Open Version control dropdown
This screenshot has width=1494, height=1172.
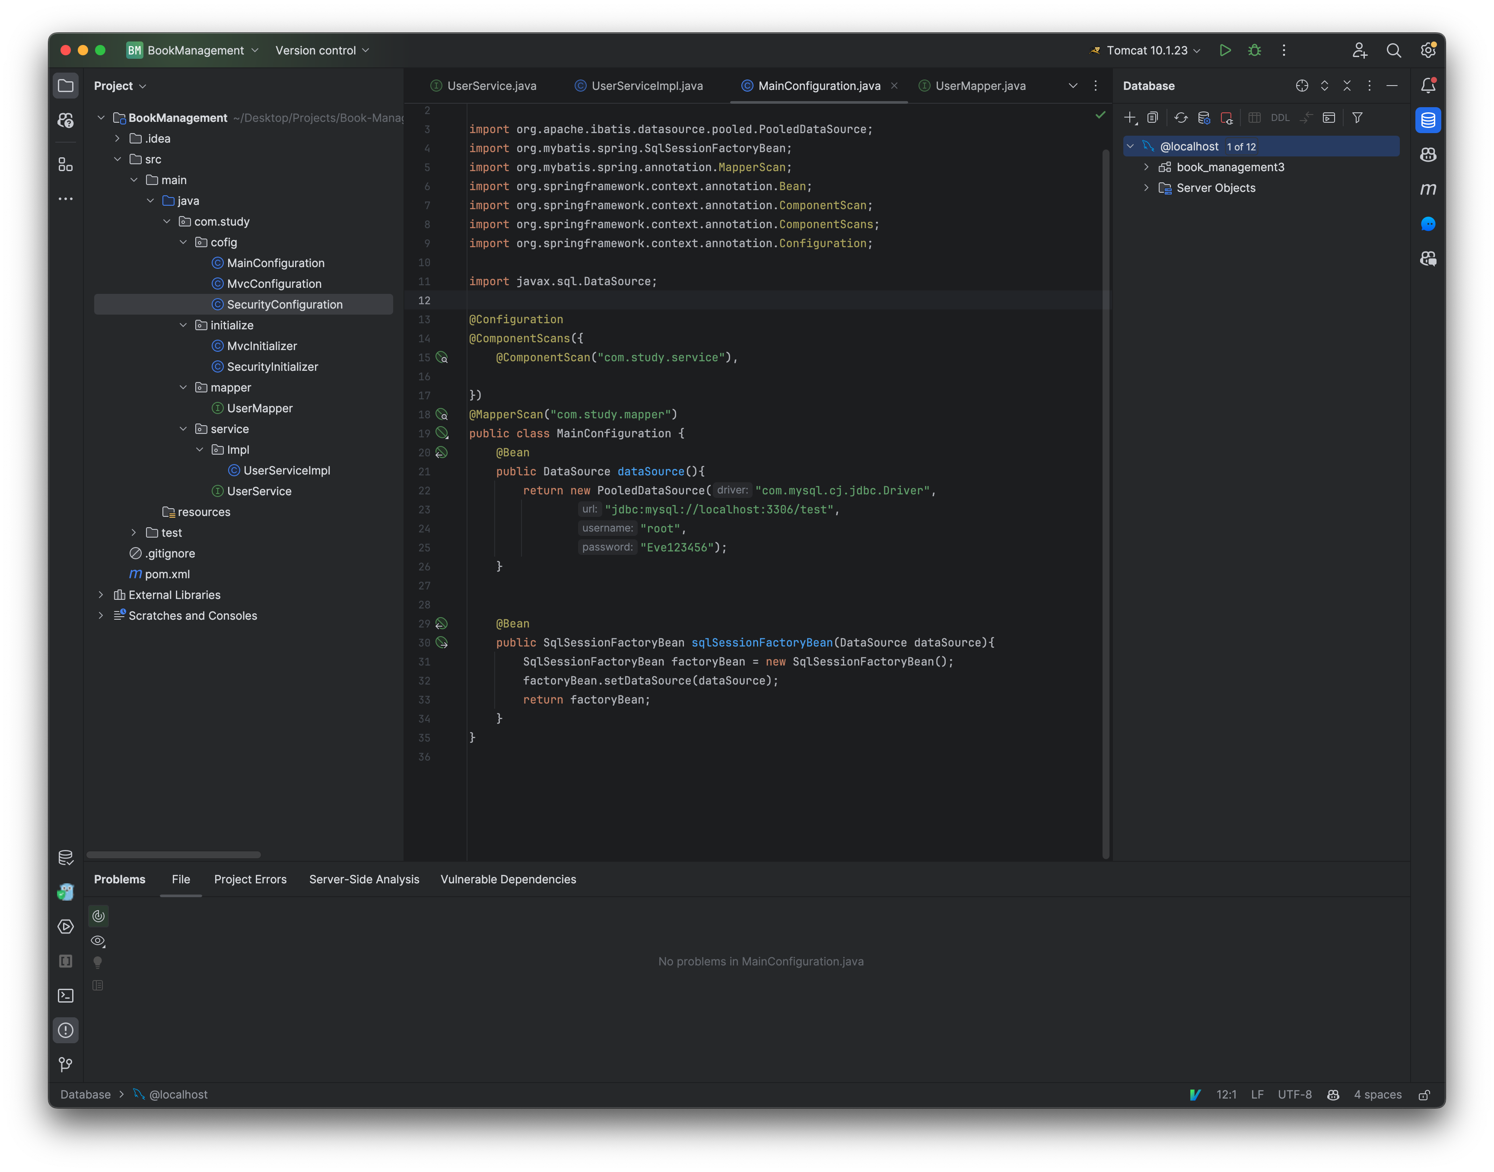(x=322, y=50)
